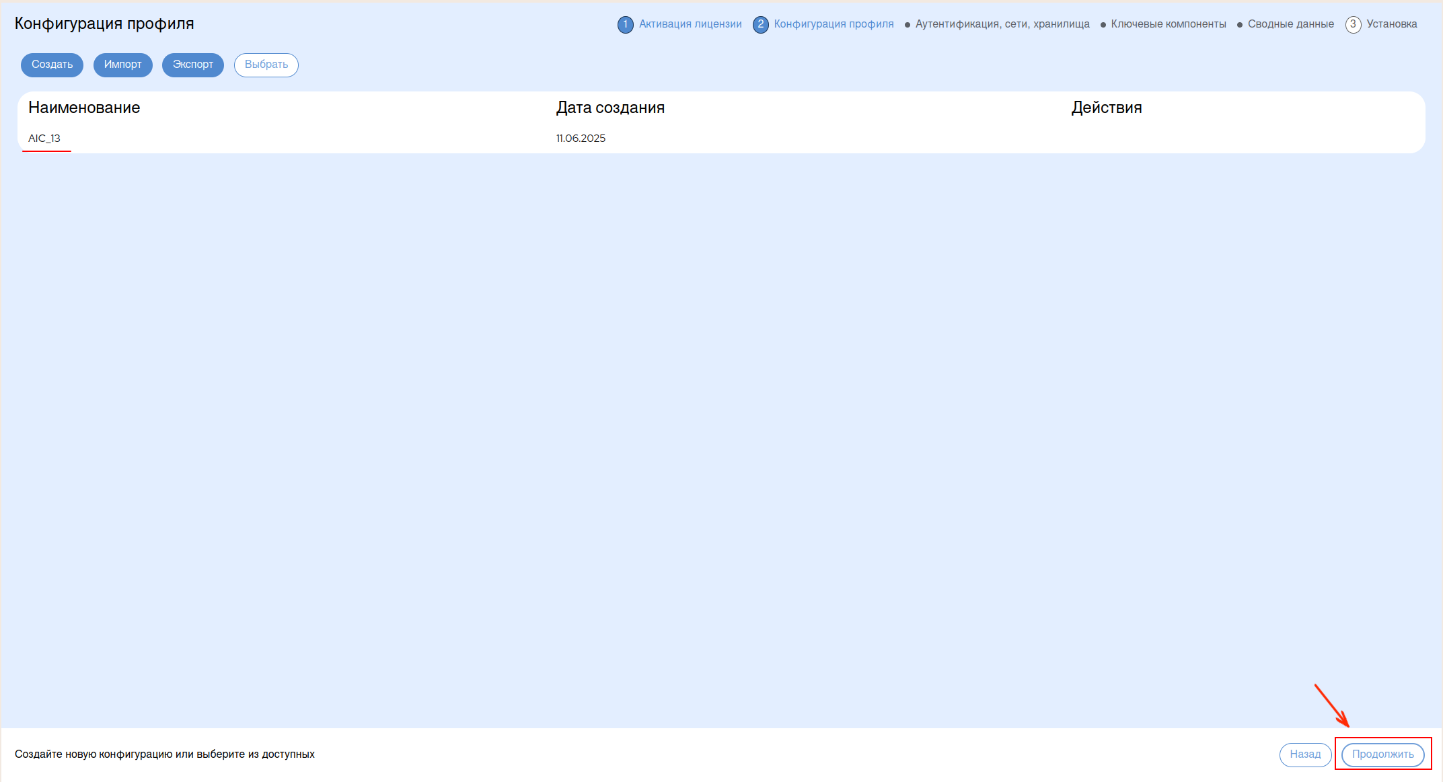Image resolution: width=1443 pixels, height=782 pixels.
Task: Click the Наименование column header
Action: click(84, 108)
